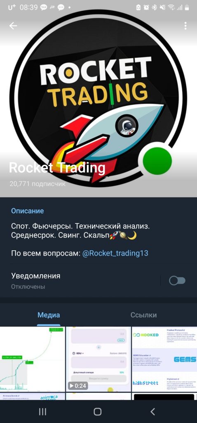Screen dimensions: 197x423
Task: Open the @Rocket_trading13 link
Action: point(115,253)
